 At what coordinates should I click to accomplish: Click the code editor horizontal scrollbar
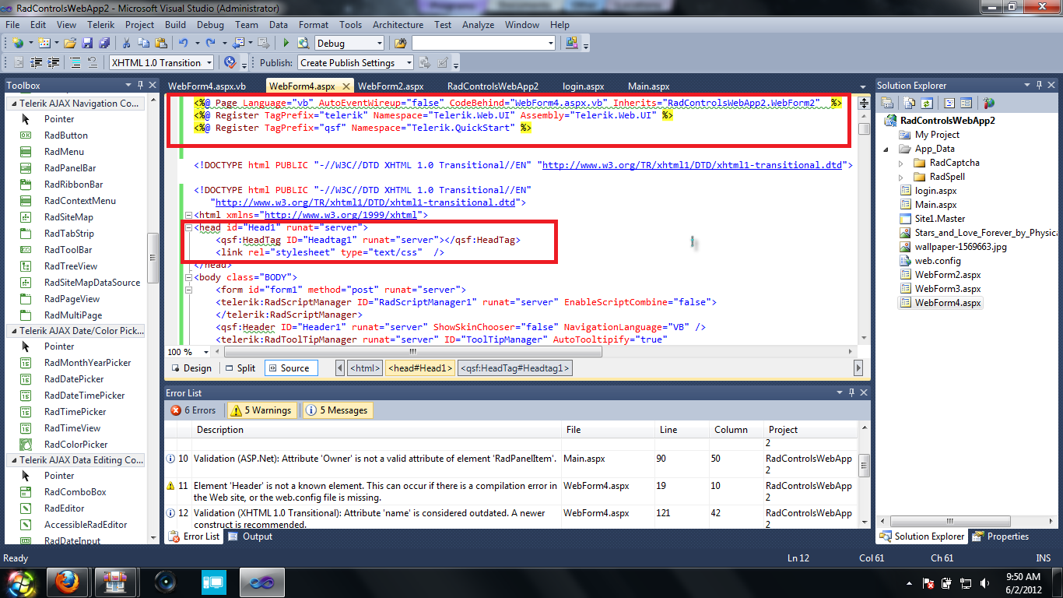(412, 352)
